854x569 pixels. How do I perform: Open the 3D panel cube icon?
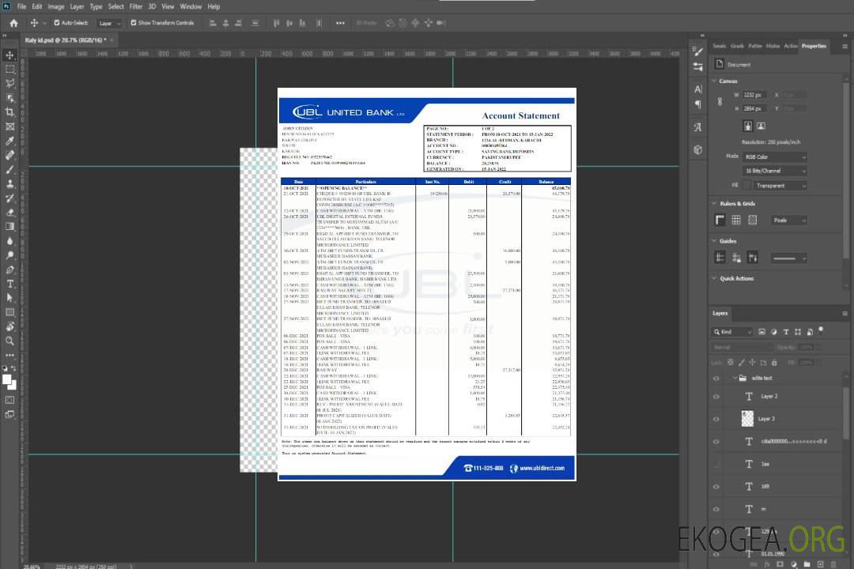click(698, 149)
